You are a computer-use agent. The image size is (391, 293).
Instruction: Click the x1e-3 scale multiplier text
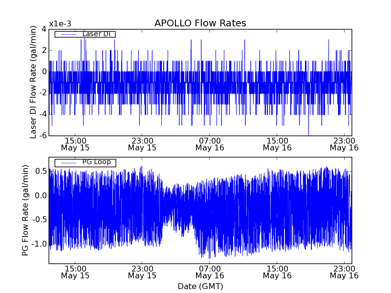(x=60, y=24)
